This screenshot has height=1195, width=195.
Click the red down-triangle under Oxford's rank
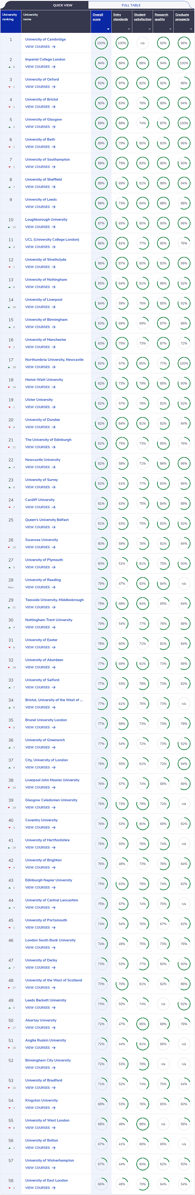9,87
